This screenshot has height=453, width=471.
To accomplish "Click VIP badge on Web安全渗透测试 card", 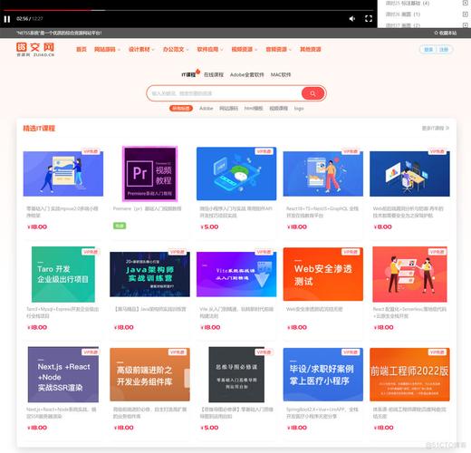I will pos(351,252).
